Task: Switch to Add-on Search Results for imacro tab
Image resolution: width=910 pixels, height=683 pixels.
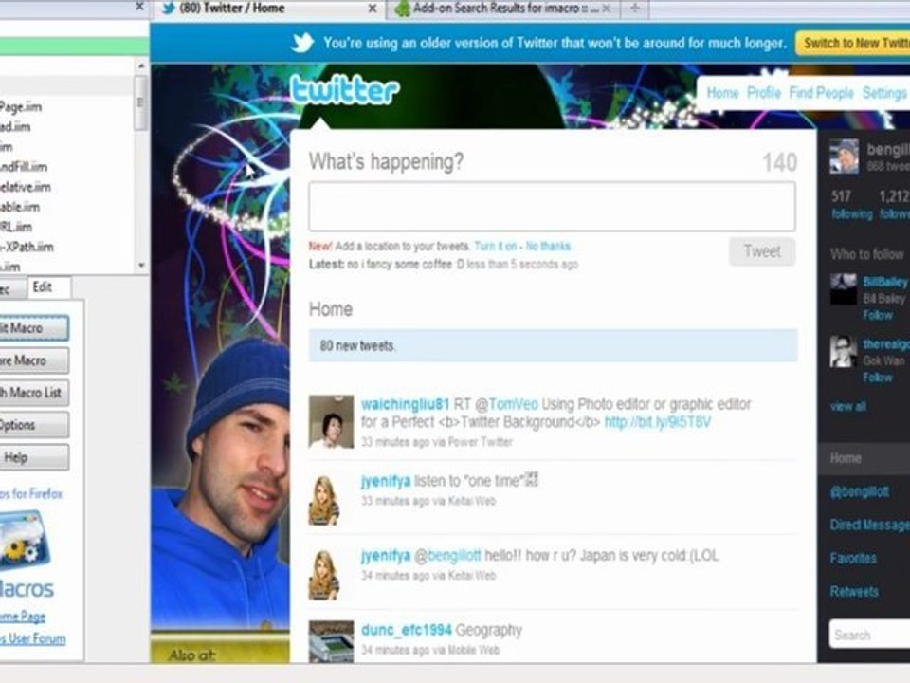Action: (x=502, y=9)
